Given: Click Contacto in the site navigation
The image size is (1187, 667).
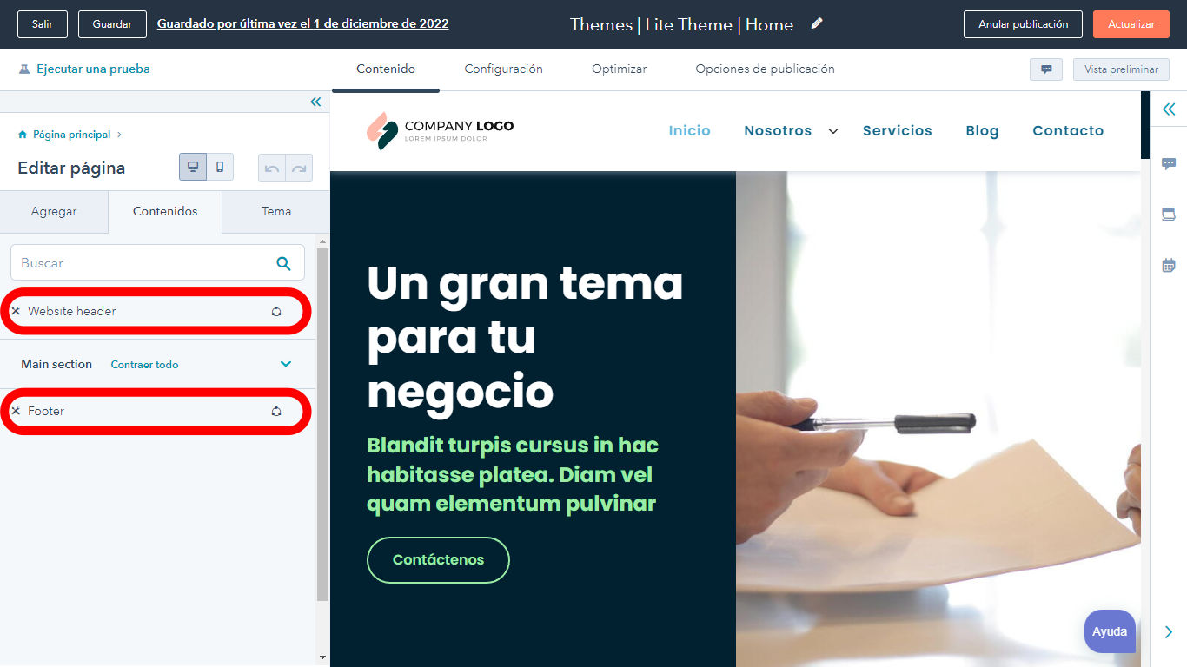Looking at the screenshot, I should (1068, 131).
